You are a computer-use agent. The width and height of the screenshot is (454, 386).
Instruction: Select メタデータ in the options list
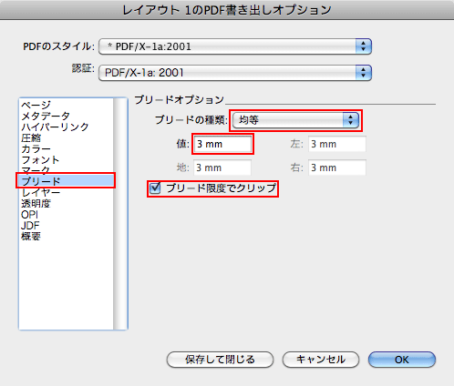coord(46,116)
